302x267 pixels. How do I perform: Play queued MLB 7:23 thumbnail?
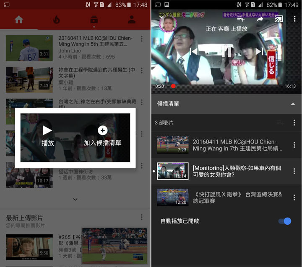tap(173, 145)
